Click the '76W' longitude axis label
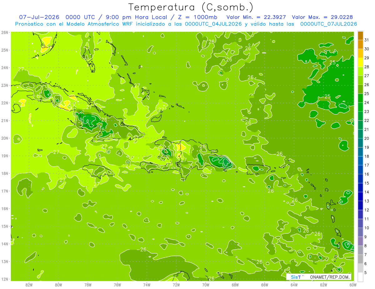Screen dimensions: 375x289 coord(117,285)
